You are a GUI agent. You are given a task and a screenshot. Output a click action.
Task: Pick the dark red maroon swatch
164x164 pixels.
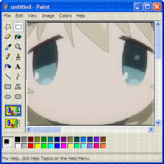31,139
